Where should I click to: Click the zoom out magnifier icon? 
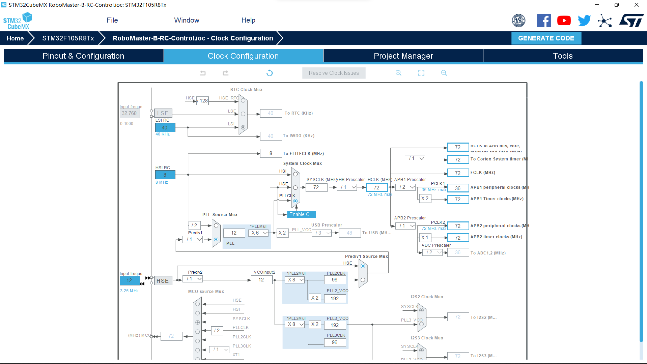(x=444, y=73)
